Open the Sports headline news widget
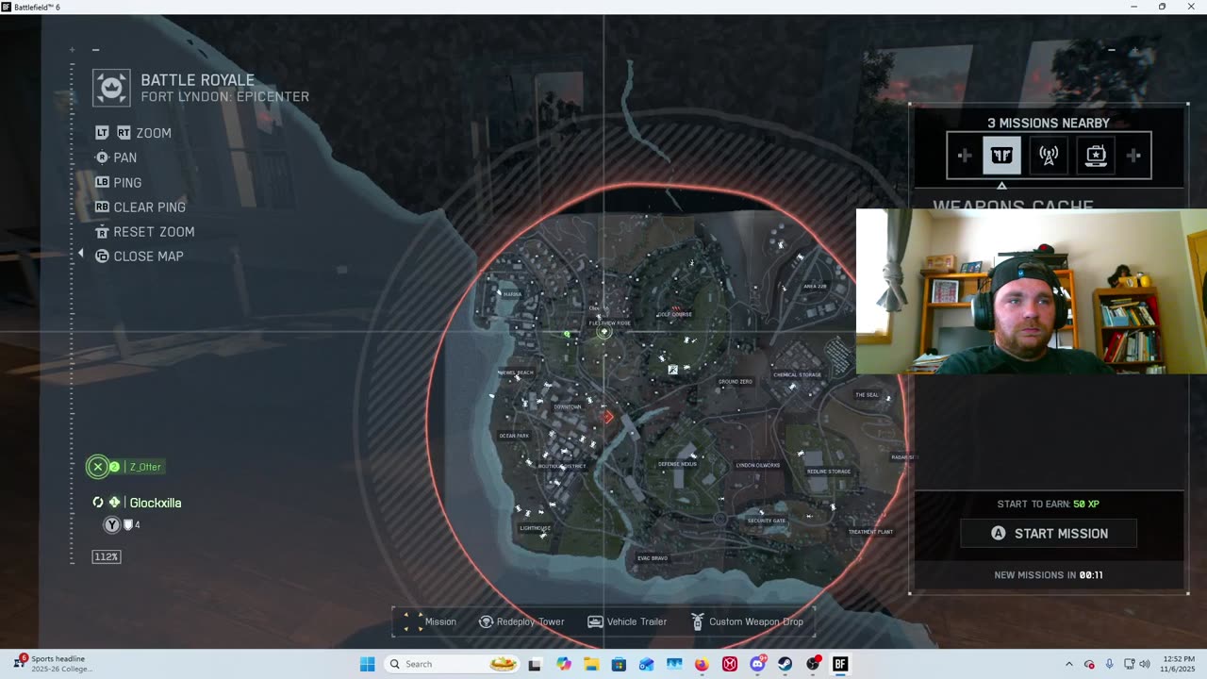This screenshot has width=1207, height=679. point(52,664)
